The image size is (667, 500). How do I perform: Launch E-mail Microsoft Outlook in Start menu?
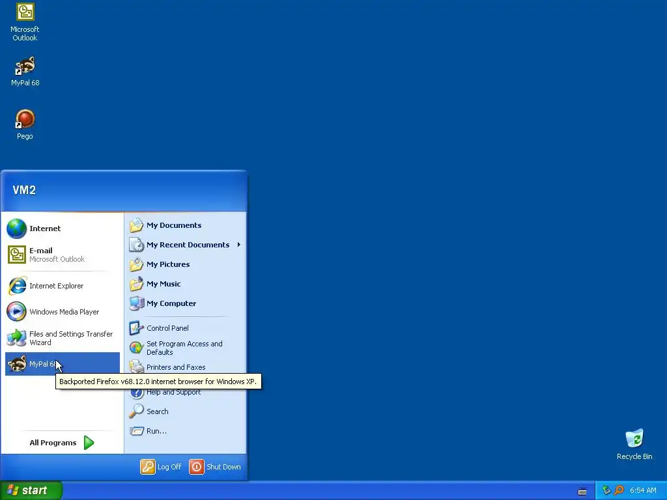[x=63, y=255]
